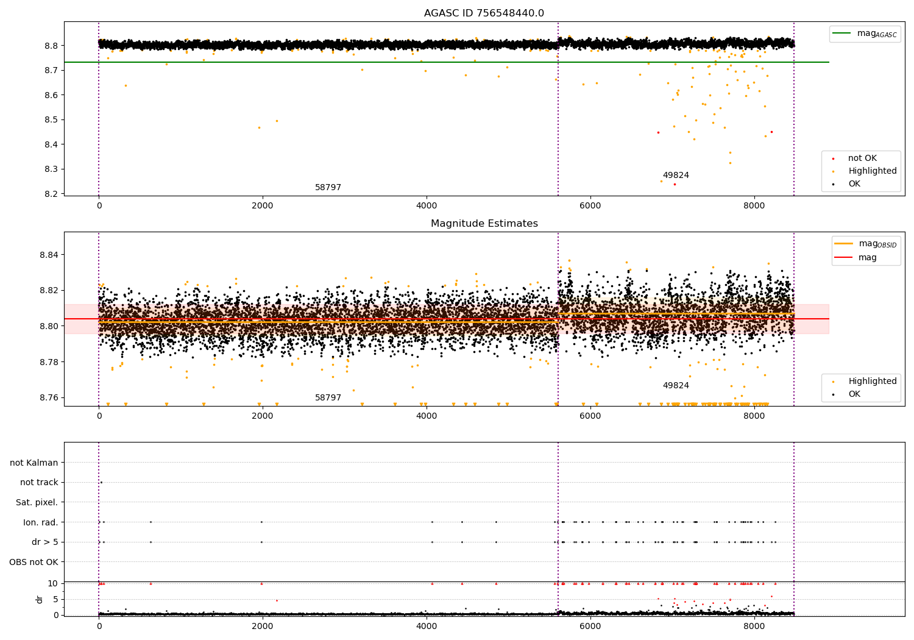
Task: Click the 'dr > 5' row label
Action: 45,542
